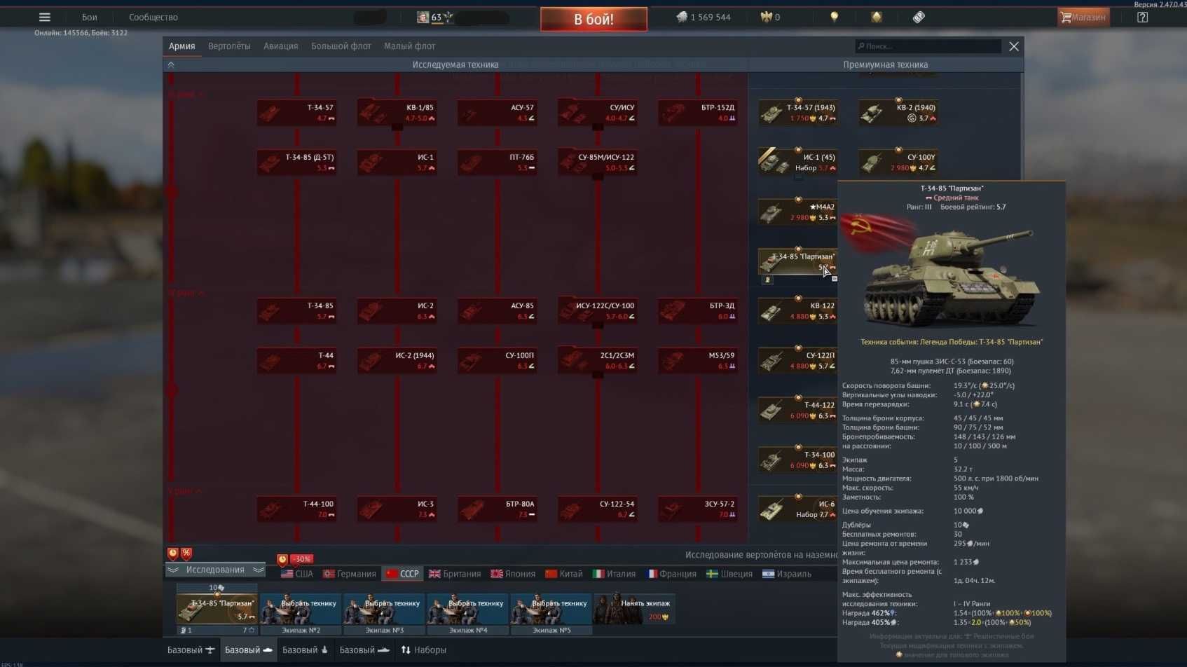The height and width of the screenshot is (667, 1187).
Task: Open the inventory items icon in top bar
Action: [919, 18]
